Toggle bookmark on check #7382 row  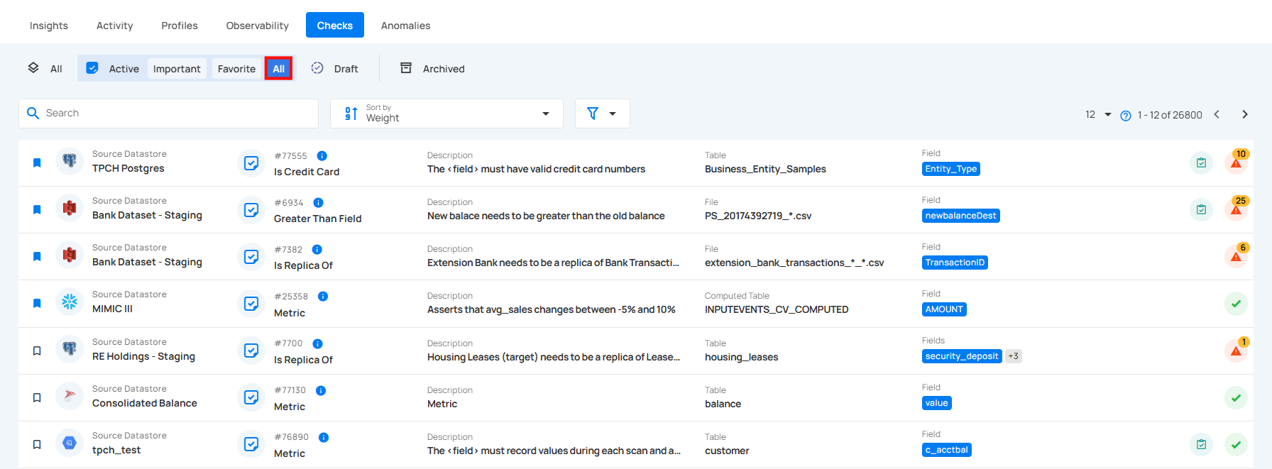click(37, 256)
